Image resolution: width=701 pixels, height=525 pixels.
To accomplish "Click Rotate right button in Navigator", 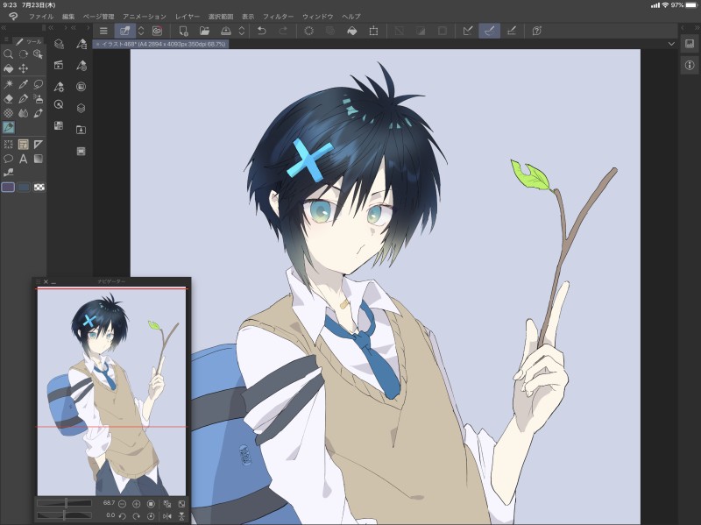I will point(137,516).
